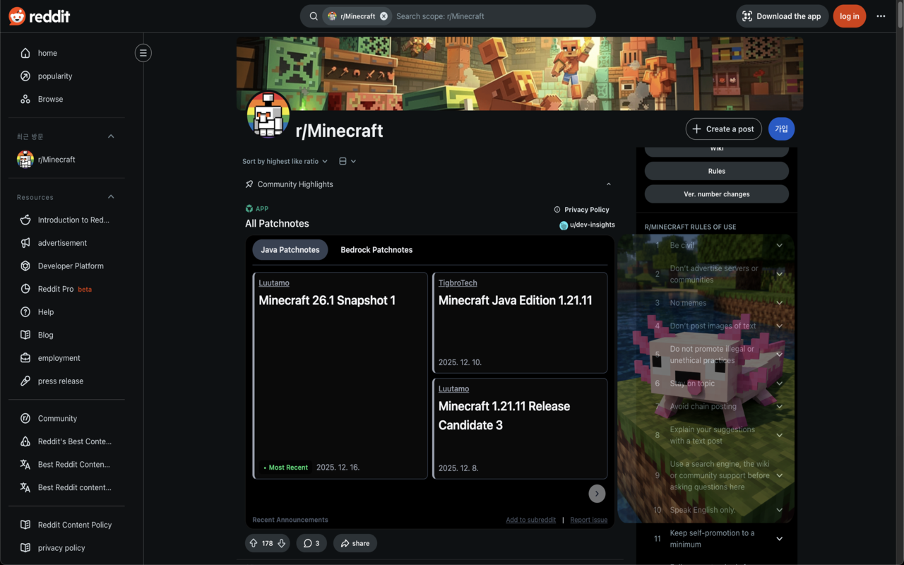Click the All Patchnotes post title

pos(277,224)
